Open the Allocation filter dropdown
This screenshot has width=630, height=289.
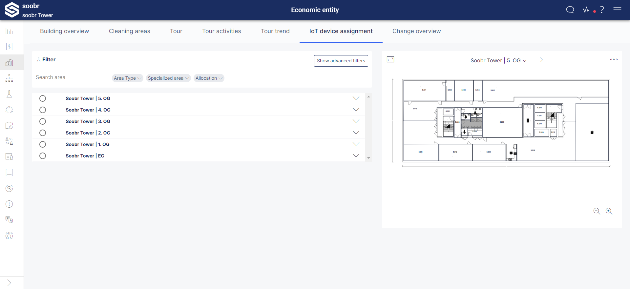tap(209, 78)
